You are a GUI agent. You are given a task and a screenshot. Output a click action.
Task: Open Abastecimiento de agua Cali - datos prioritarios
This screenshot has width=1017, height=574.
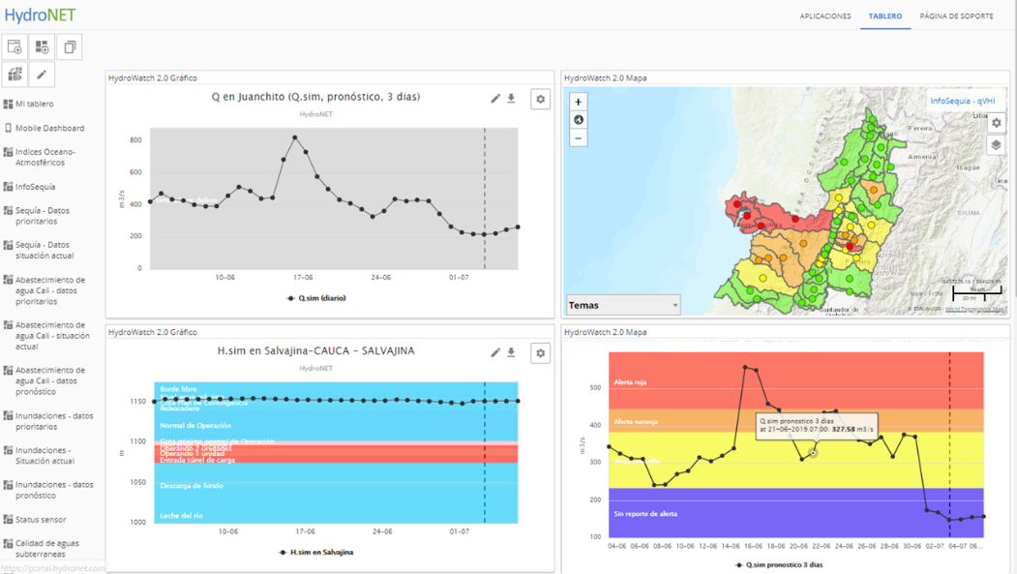50,290
